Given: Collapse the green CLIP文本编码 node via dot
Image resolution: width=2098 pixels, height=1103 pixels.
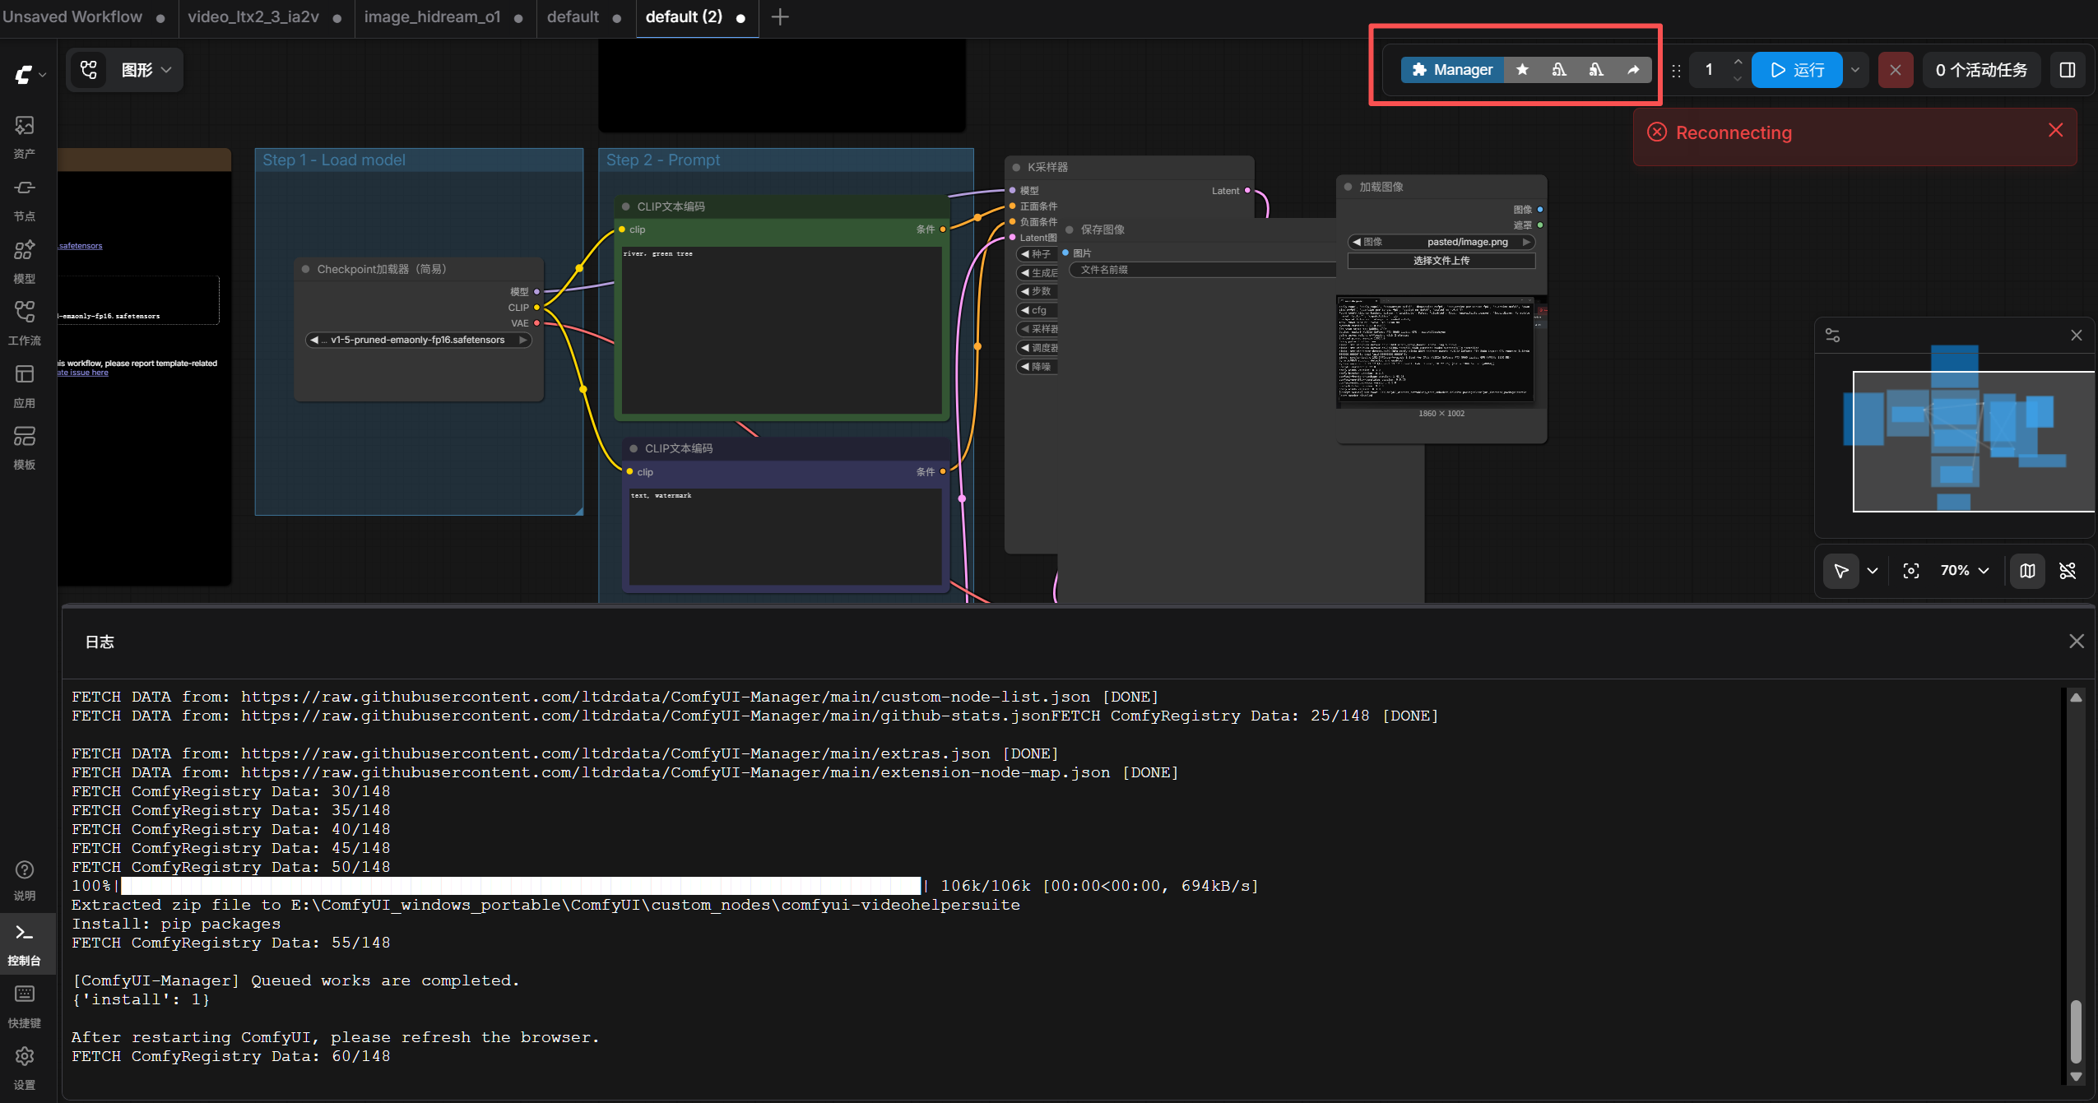Looking at the screenshot, I should [626, 207].
